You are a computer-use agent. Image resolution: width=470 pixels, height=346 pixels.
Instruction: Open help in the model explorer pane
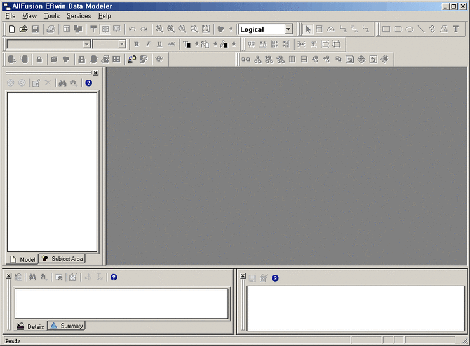pyautogui.click(x=88, y=83)
